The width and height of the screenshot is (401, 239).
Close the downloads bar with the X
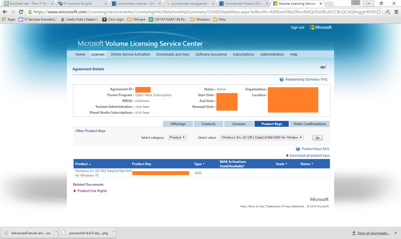pos(396,233)
